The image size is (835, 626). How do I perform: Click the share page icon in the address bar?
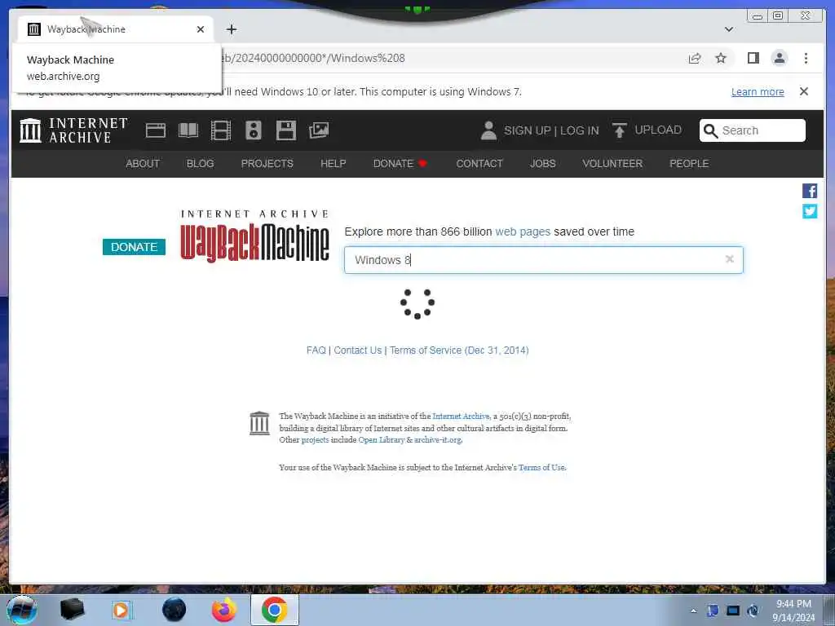(x=695, y=58)
